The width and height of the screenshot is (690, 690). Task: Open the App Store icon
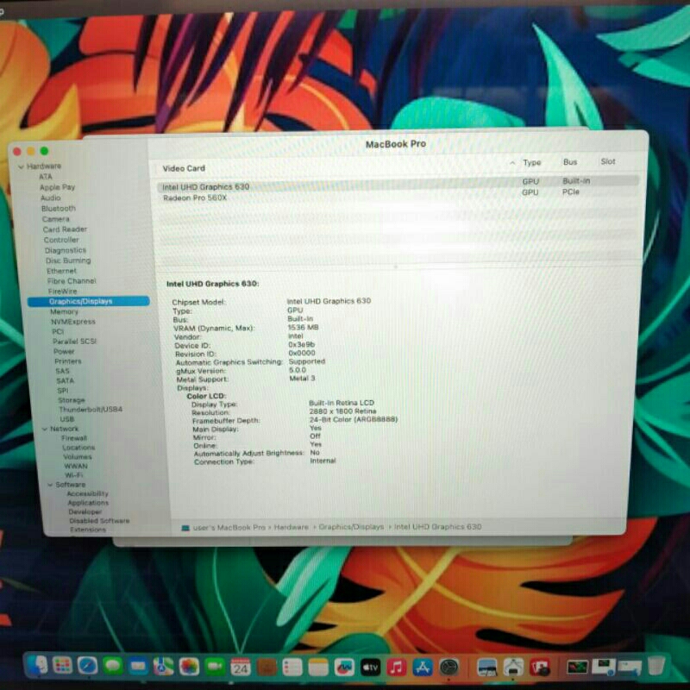tap(423, 667)
